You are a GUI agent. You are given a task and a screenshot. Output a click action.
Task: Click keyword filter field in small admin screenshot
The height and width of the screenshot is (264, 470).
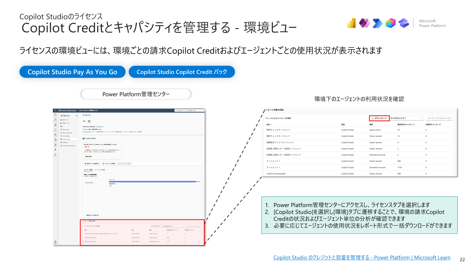(x=193, y=226)
